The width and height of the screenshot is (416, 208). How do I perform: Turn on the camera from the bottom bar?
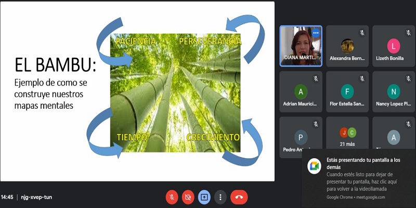(188, 198)
